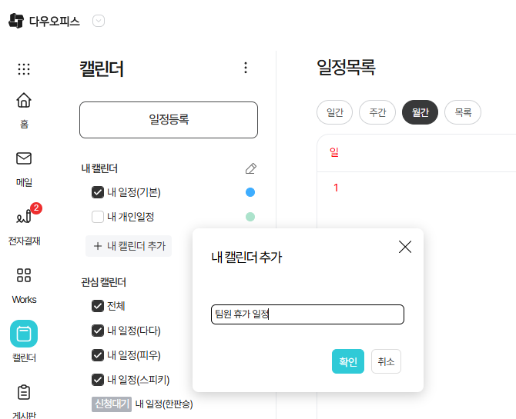Go to Home in the sidebar

point(24,101)
